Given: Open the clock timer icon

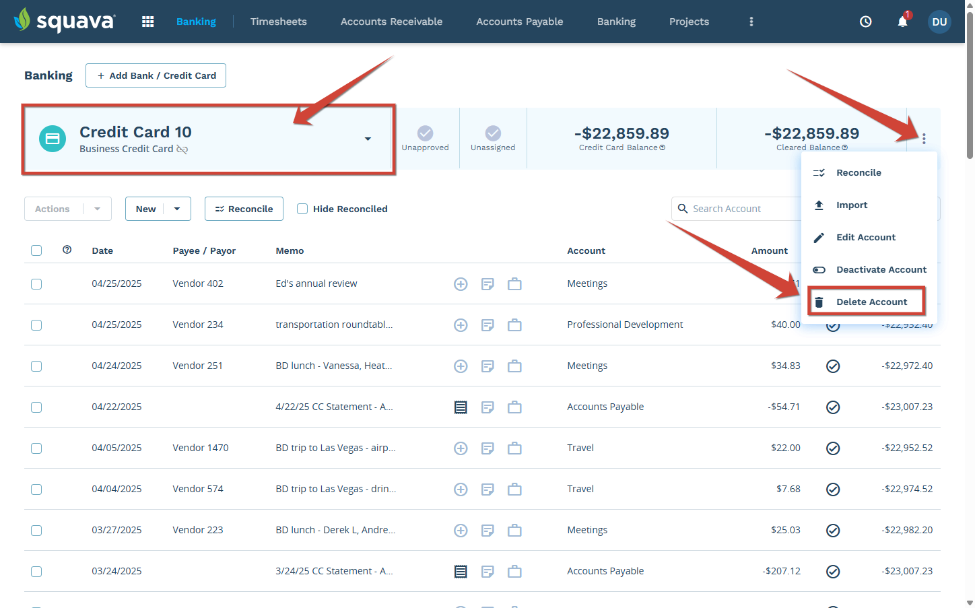Looking at the screenshot, I should (x=866, y=22).
